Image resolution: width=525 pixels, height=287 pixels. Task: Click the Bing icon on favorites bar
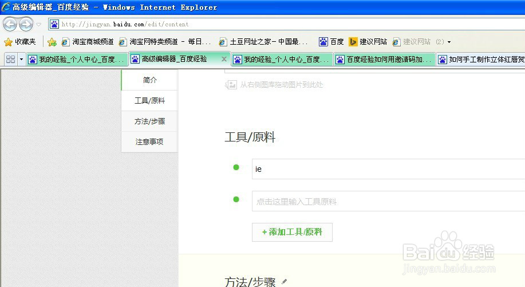tap(353, 41)
